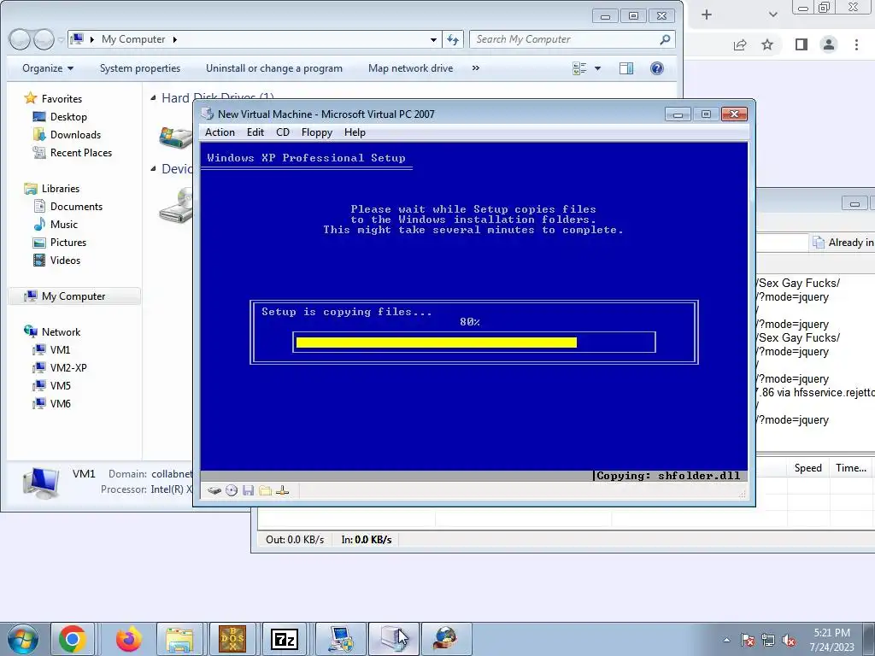Click the change your view icon
This screenshot has width=875, height=656.
click(x=580, y=68)
